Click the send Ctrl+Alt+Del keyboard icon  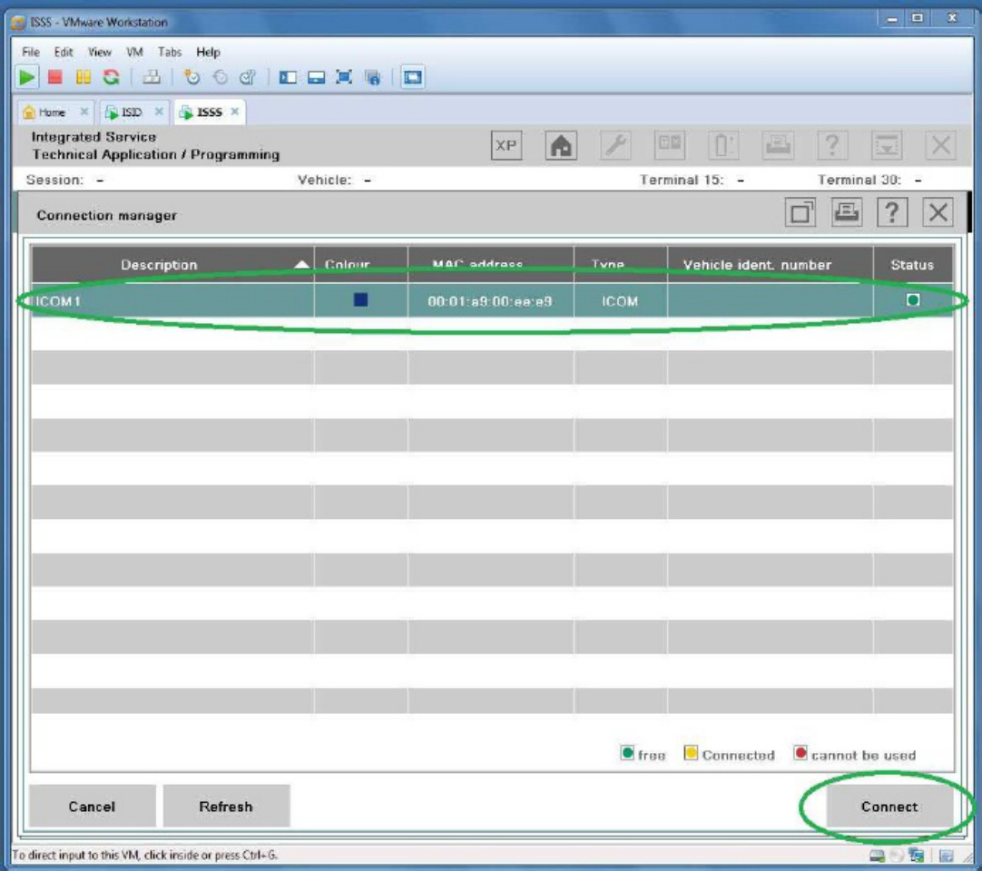(152, 77)
